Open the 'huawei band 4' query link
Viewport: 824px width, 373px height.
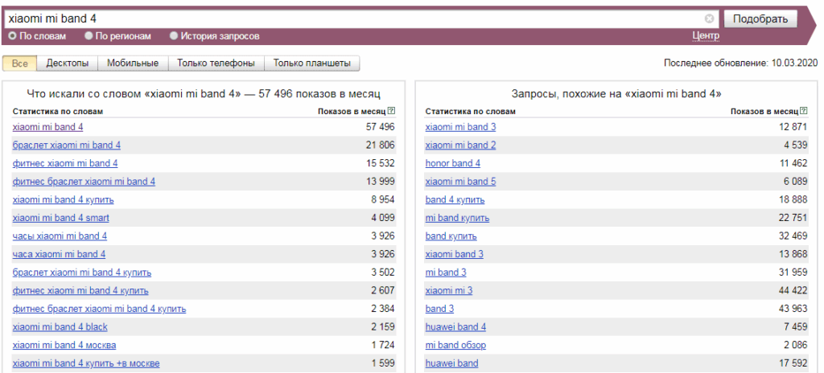click(x=455, y=327)
